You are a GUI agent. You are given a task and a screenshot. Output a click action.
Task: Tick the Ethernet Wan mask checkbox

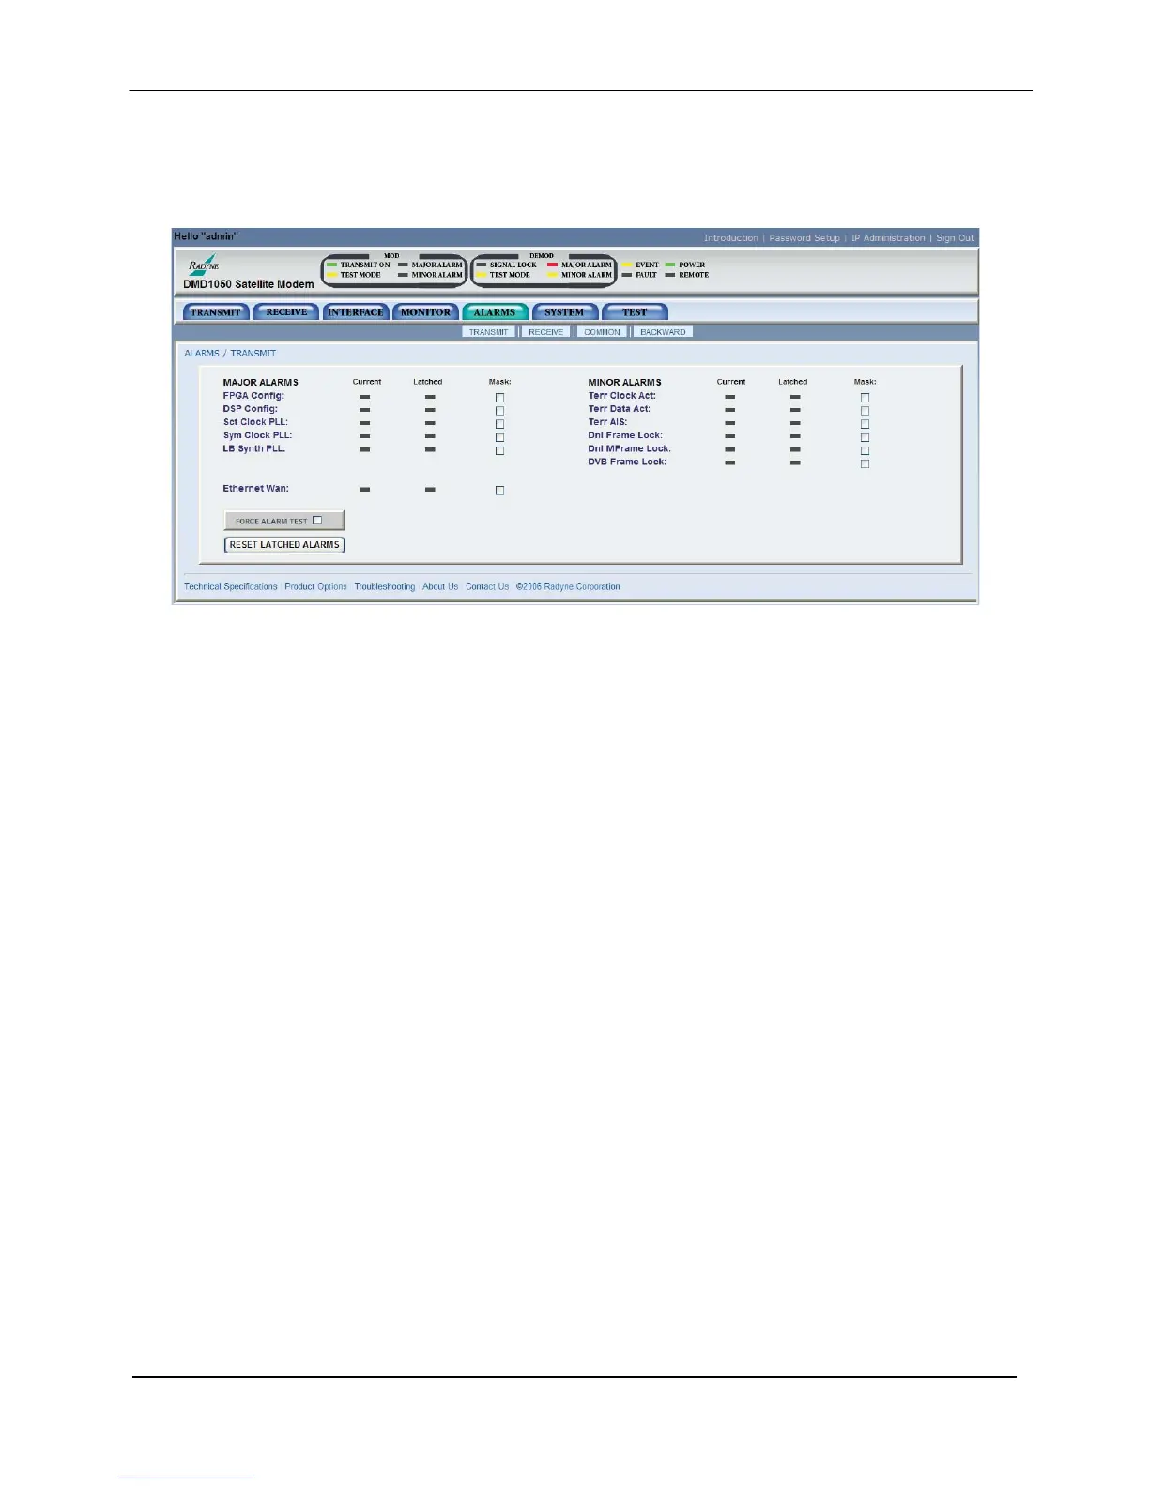coord(499,491)
